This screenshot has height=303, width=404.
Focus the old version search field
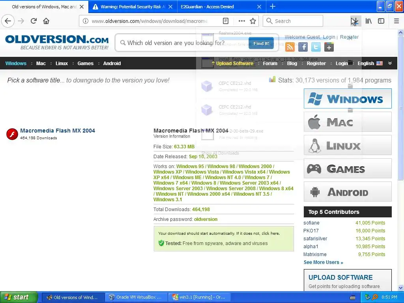pyautogui.click(x=184, y=43)
